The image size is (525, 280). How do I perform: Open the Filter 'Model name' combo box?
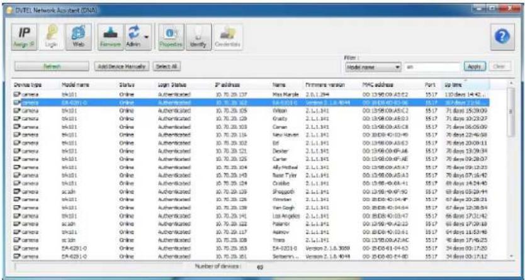pyautogui.click(x=373, y=67)
